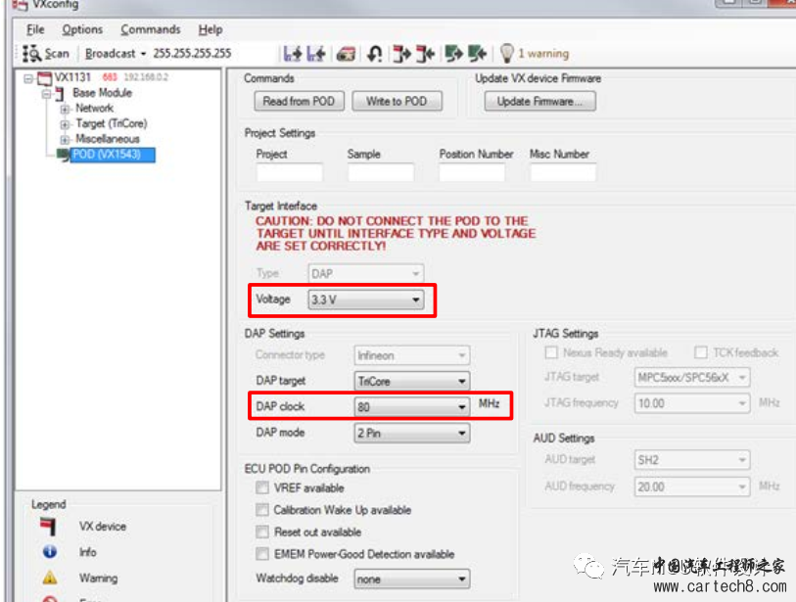
Task: Select Network in the tree
Action: (94, 108)
